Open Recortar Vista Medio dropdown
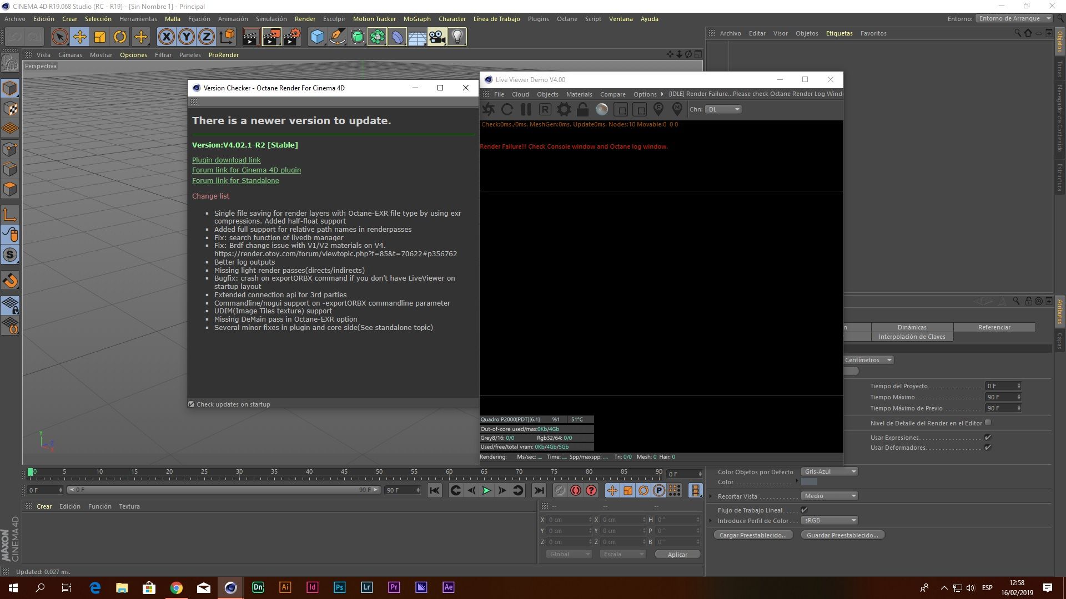The height and width of the screenshot is (599, 1066). tap(829, 496)
